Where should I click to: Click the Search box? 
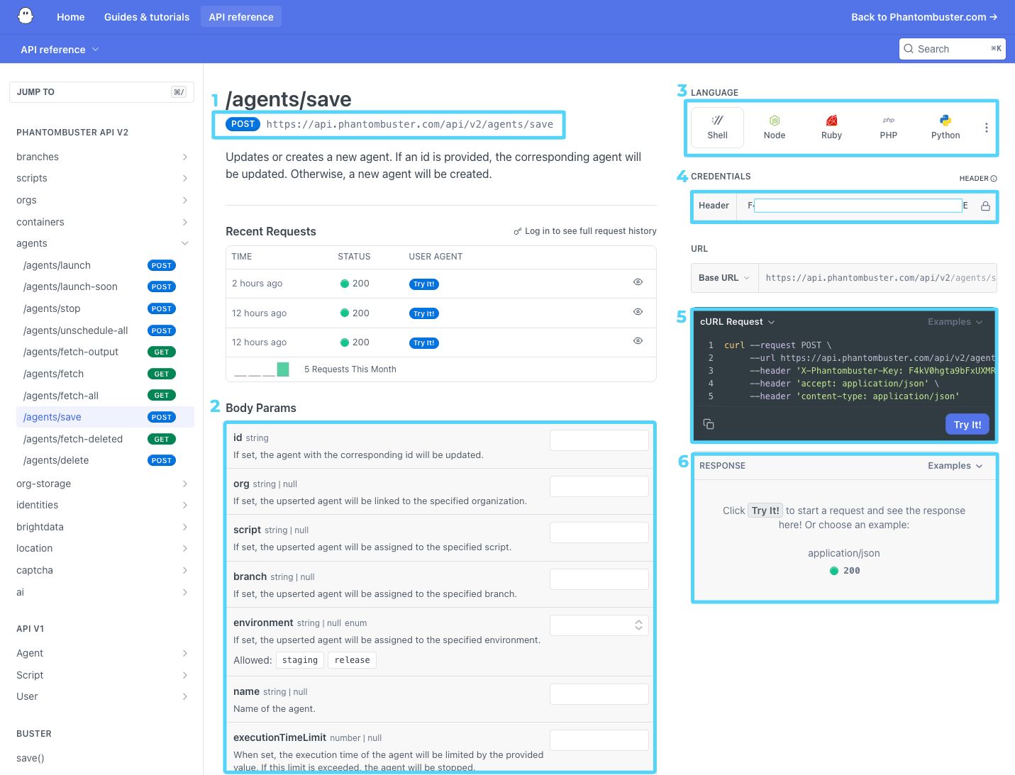click(953, 49)
